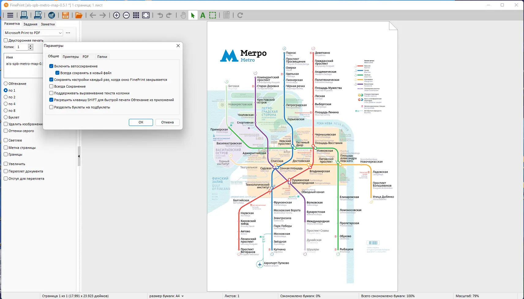Enable Поддерживать выравнивание текста колонки
This screenshot has width=524, height=299.
point(51,93)
